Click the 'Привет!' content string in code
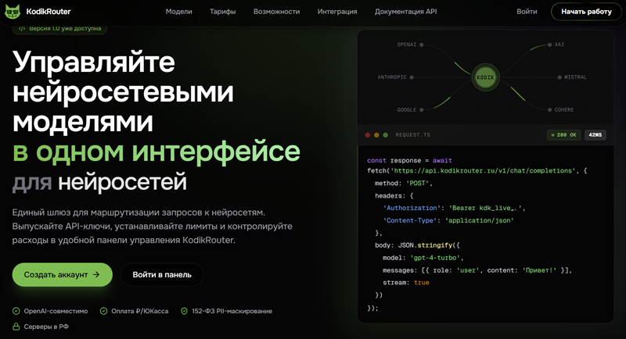The image size is (626, 339). point(539,270)
